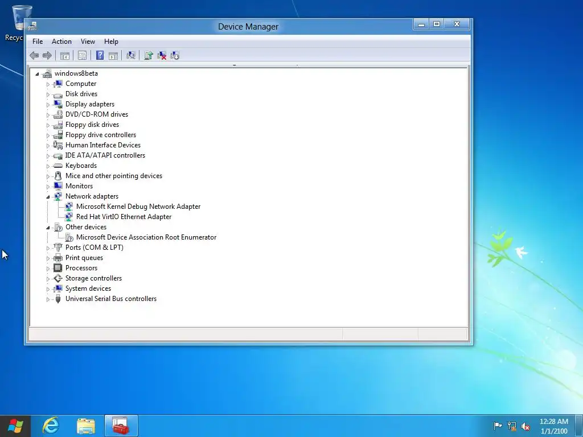Click the red toolbox taskbar icon
Screen dimensions: 583x437
tap(121, 426)
